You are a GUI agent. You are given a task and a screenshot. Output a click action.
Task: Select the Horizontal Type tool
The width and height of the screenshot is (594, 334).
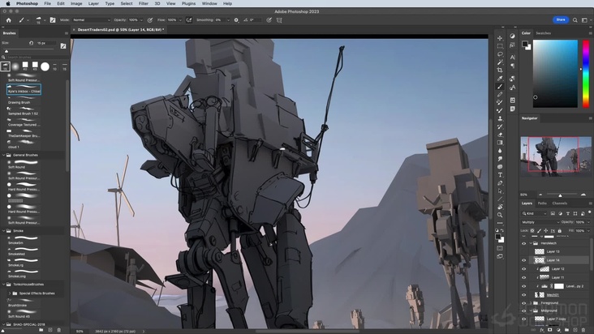tap(500, 175)
